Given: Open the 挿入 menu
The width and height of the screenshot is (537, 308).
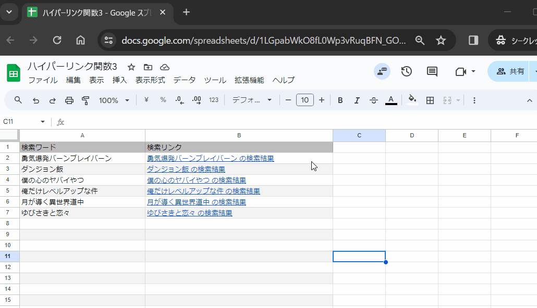Looking at the screenshot, I should (119, 80).
